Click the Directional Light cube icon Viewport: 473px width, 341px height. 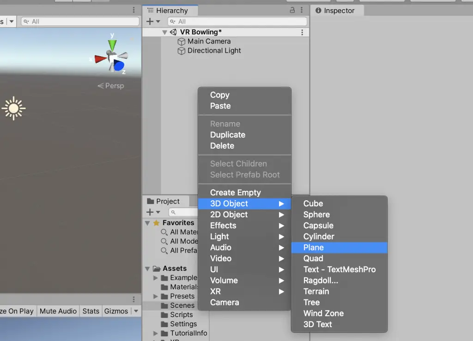coord(181,51)
